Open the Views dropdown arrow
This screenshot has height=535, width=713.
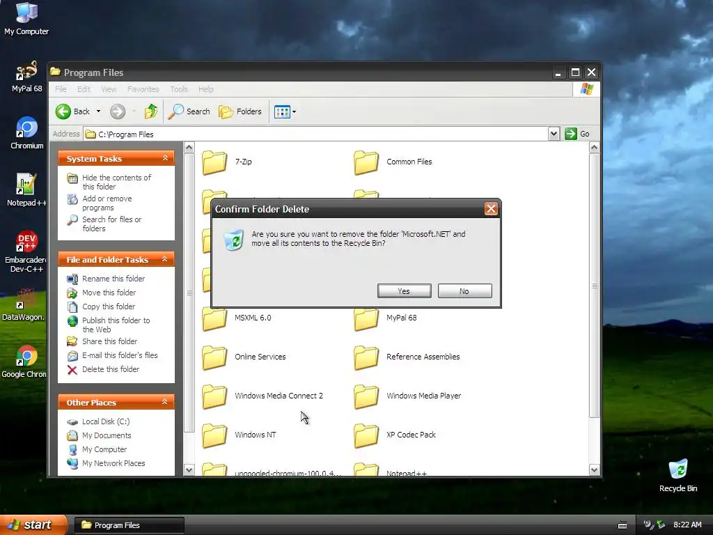[295, 111]
